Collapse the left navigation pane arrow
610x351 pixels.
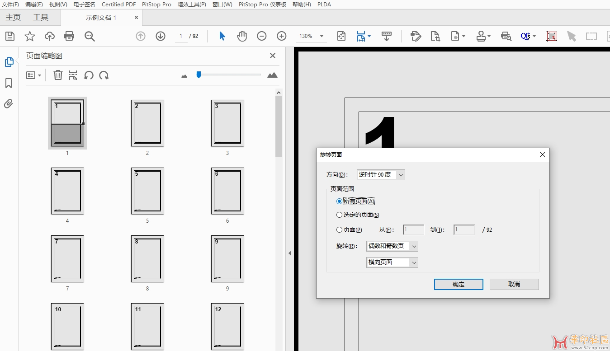coord(290,253)
